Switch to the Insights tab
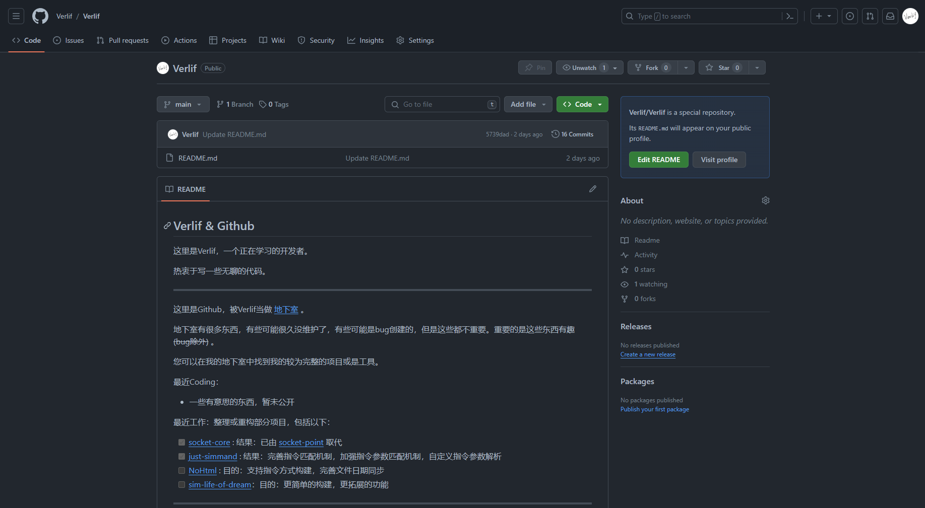The image size is (925, 508). (365, 40)
